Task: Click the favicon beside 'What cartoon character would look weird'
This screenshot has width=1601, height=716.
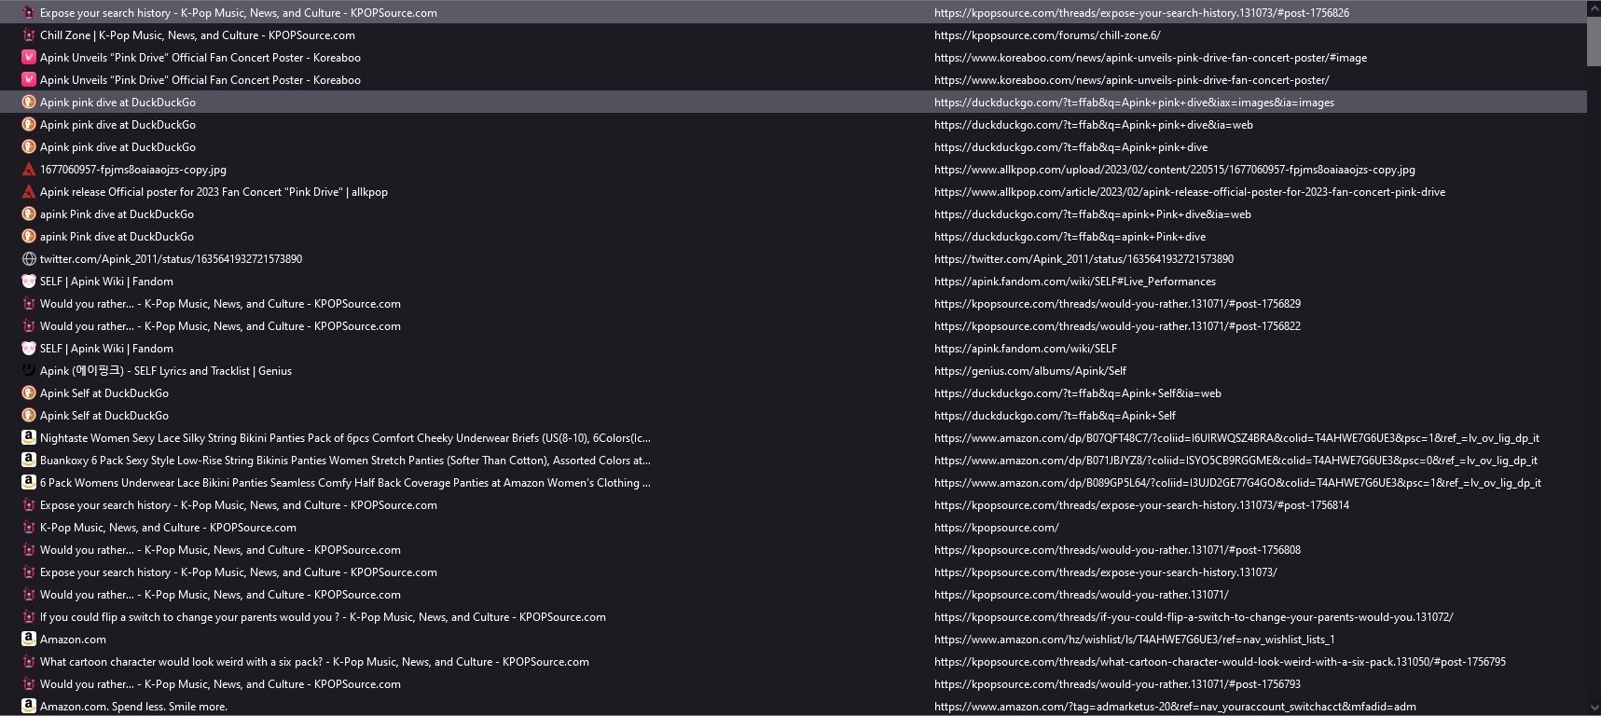Action: (x=29, y=662)
